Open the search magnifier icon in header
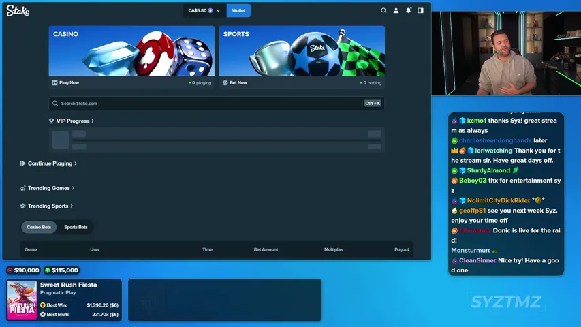The image size is (581, 327). [383, 10]
